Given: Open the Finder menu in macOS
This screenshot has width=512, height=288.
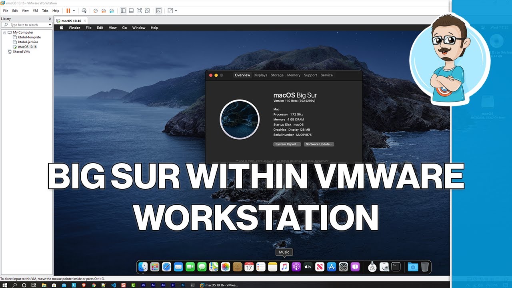Looking at the screenshot, I should tap(74, 28).
